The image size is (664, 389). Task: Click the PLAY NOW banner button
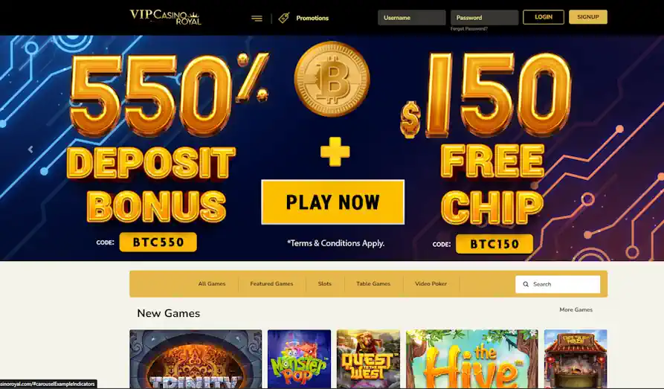pyautogui.click(x=333, y=202)
